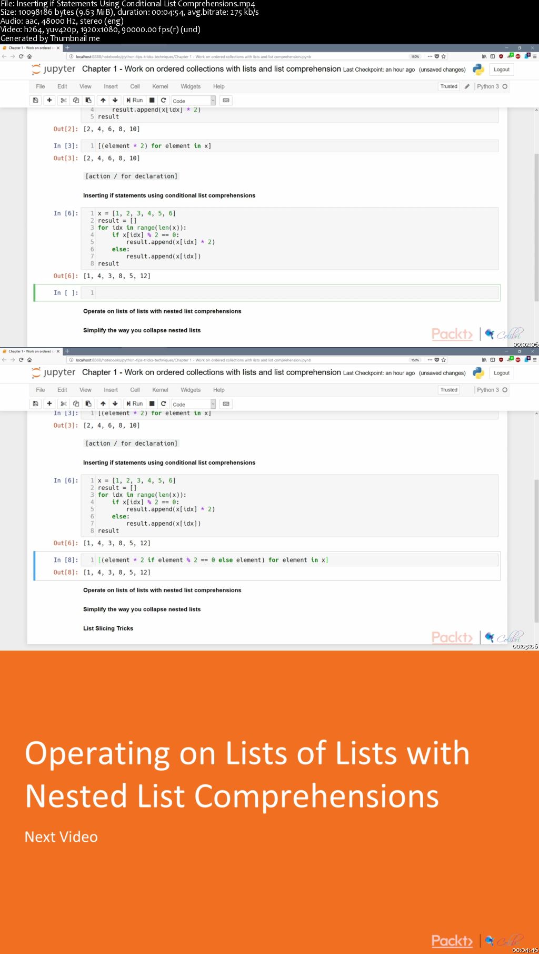Viewport: 539px width, 954px height.
Task: Cut selected cells in bottom screenshot toolbar
Action: [x=63, y=404]
